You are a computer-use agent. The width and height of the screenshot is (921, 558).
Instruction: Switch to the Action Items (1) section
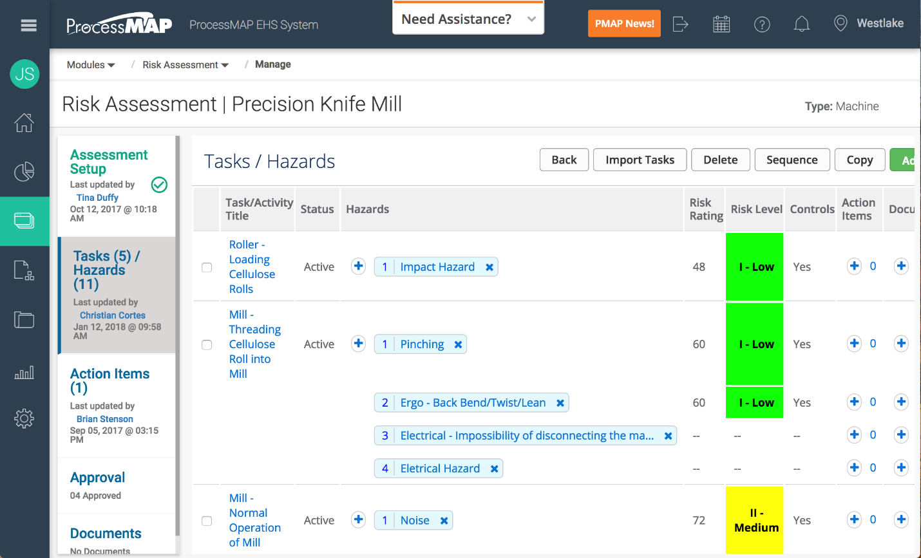click(x=109, y=380)
